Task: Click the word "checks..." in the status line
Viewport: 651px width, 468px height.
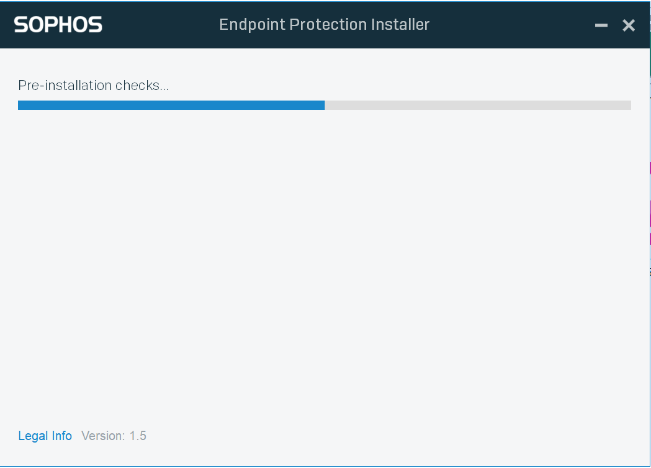Action: [x=142, y=86]
